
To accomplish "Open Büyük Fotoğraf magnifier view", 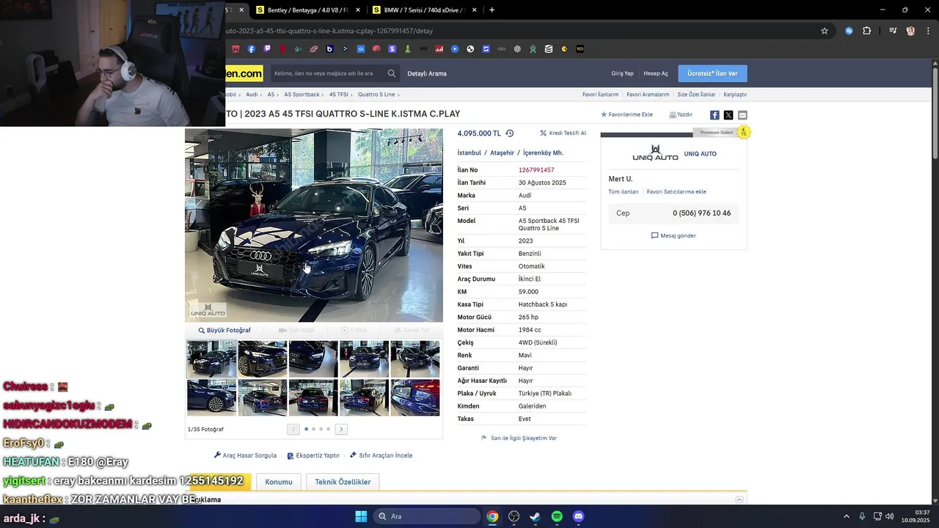I will pyautogui.click(x=224, y=331).
